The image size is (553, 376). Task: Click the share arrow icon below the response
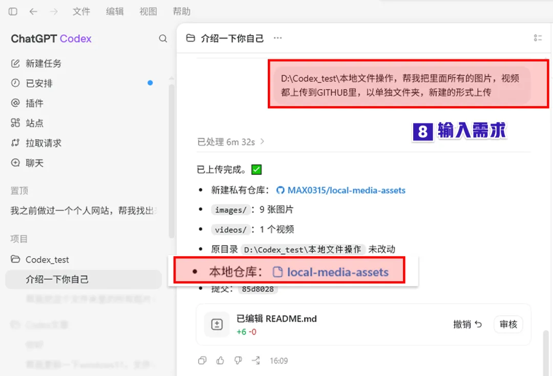coord(256,361)
